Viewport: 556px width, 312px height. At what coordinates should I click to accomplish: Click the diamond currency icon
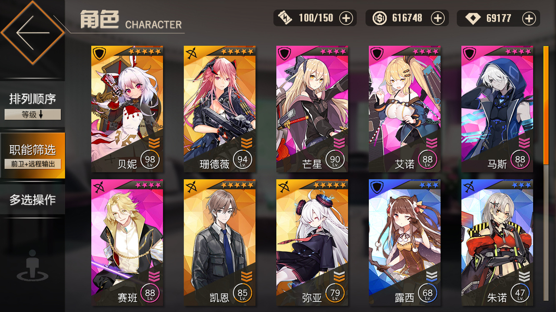(x=472, y=18)
